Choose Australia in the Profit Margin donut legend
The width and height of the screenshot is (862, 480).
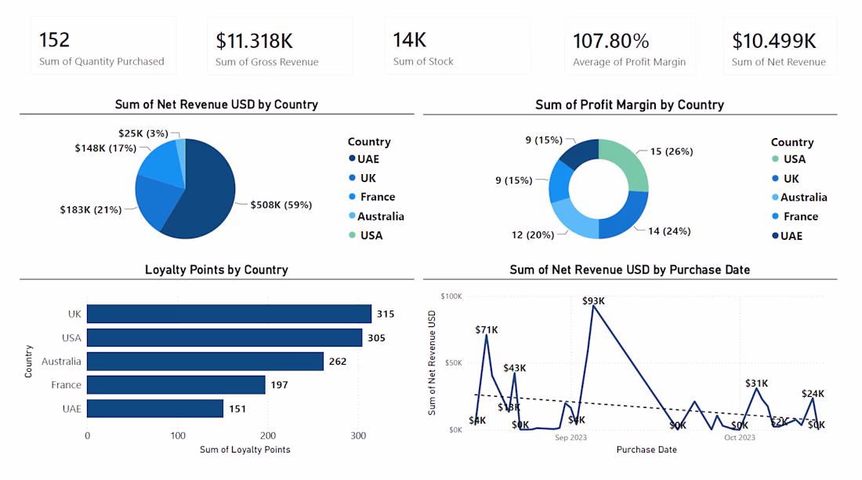(x=799, y=197)
